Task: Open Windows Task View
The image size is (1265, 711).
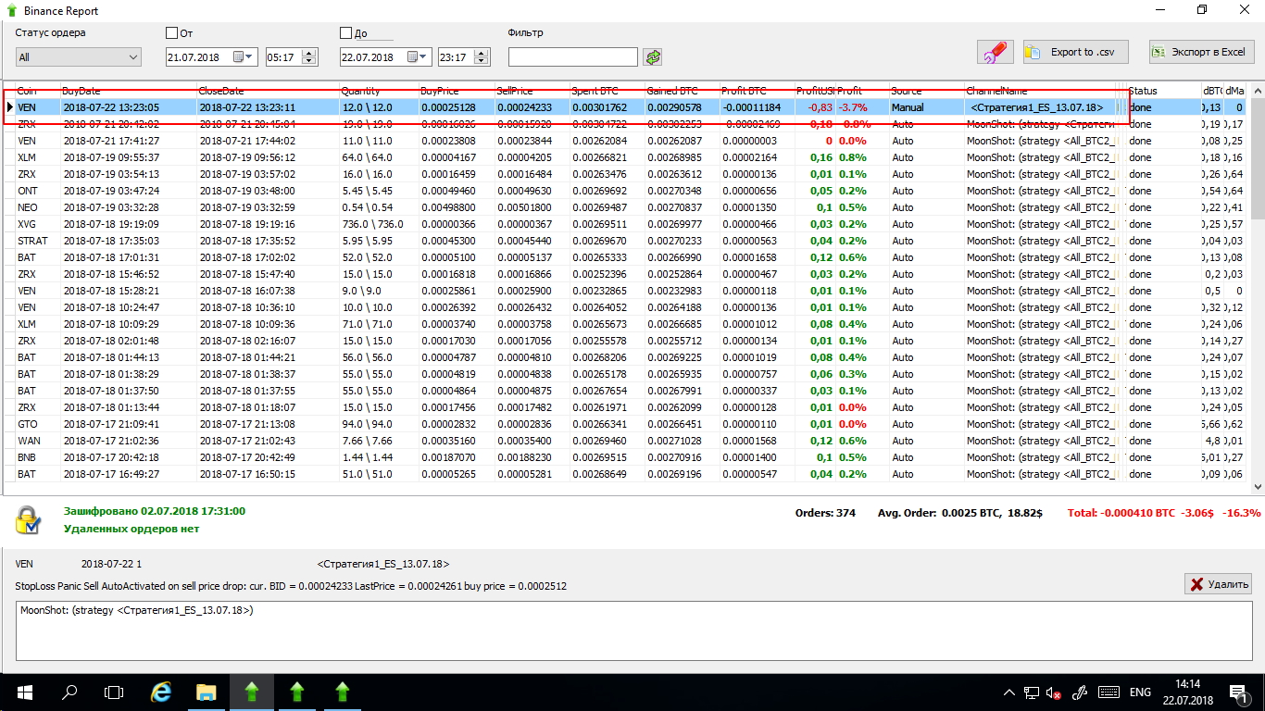Action: click(113, 692)
